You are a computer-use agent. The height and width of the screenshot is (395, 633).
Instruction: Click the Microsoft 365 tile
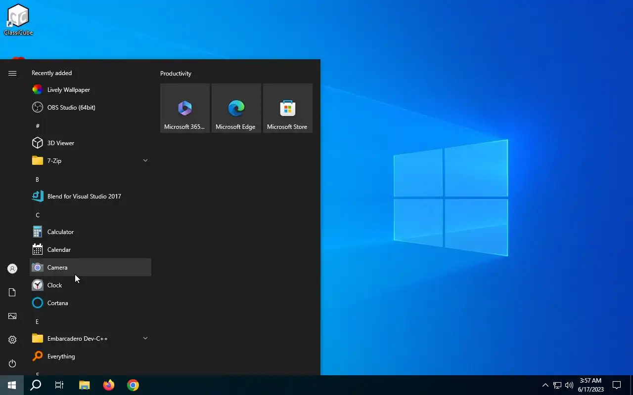185,108
